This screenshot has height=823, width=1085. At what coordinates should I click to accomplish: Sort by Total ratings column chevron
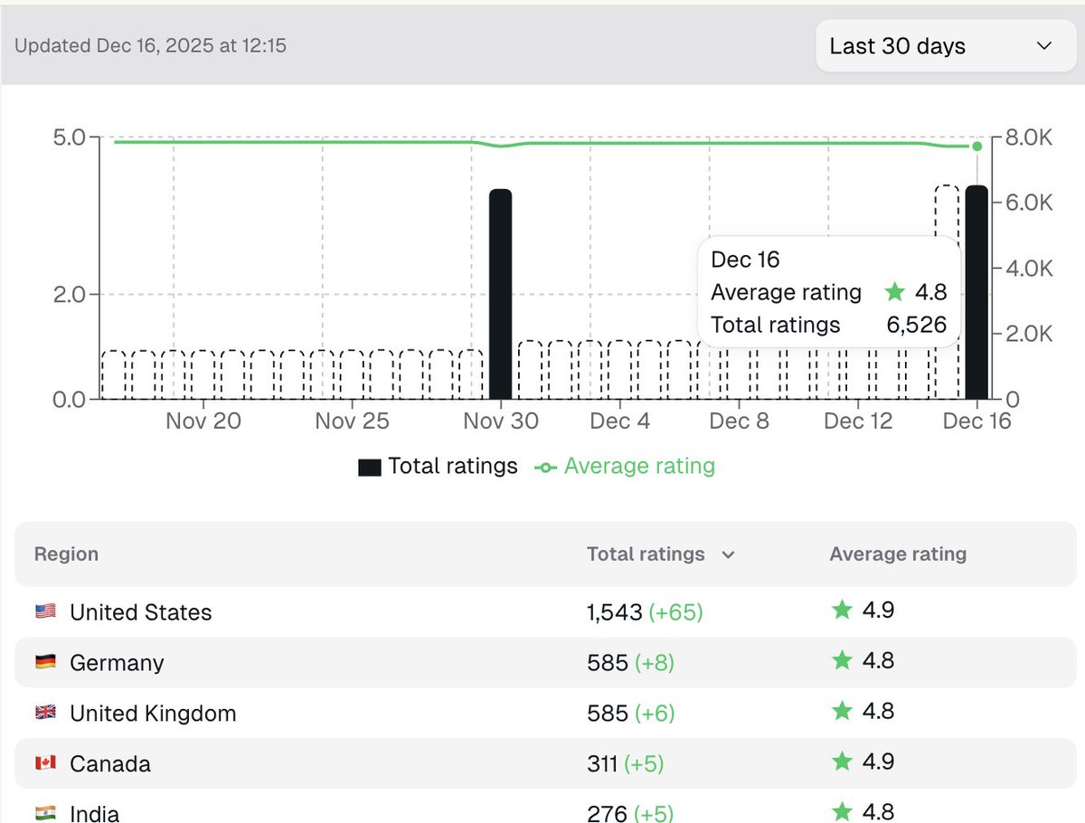tap(728, 555)
